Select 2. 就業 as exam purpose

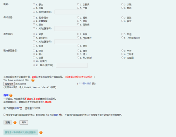point(78,34)
